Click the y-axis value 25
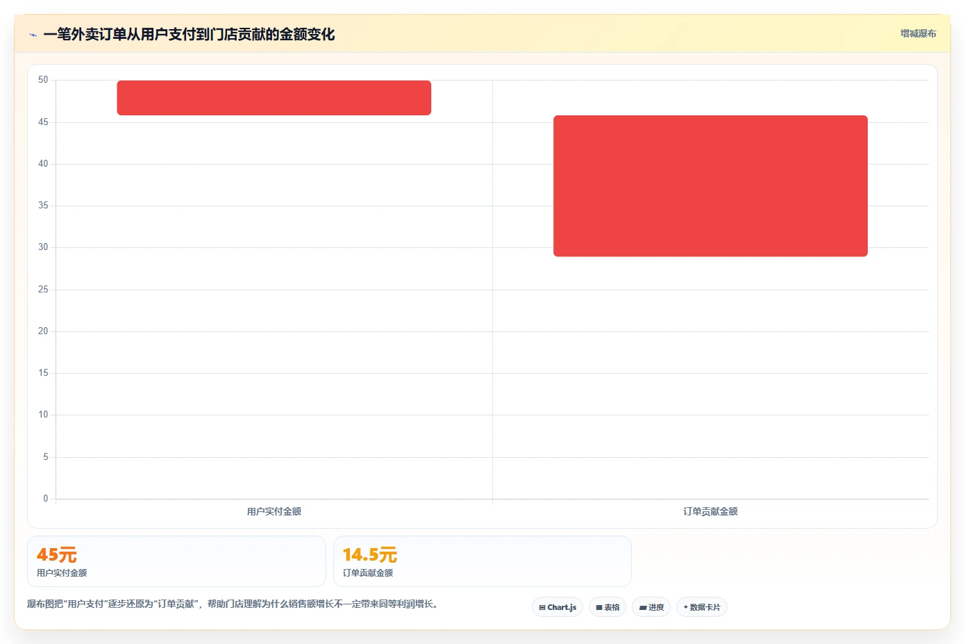The width and height of the screenshot is (965, 644). (x=43, y=290)
